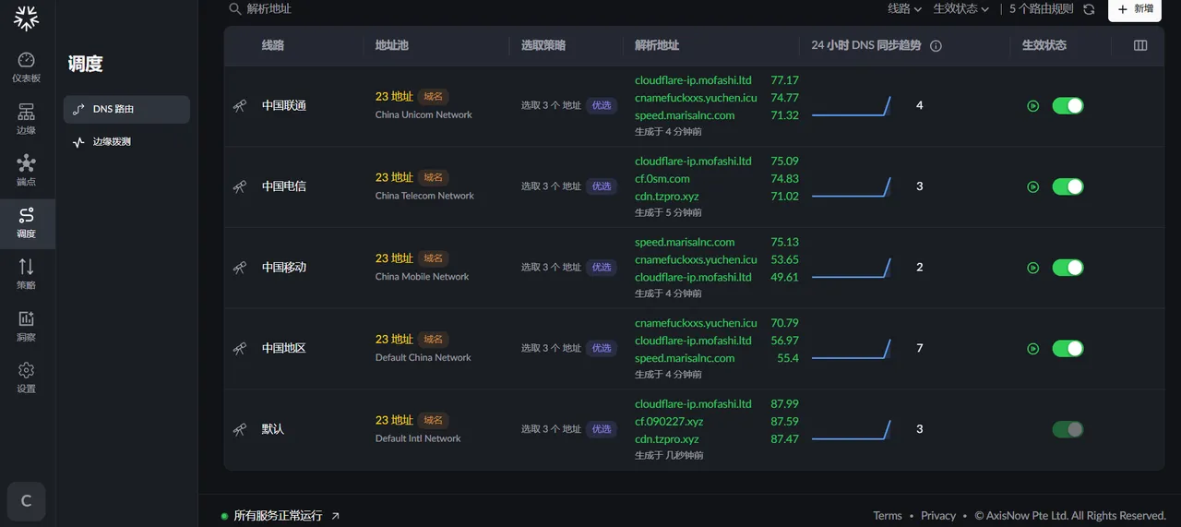Click the telescope icon in the 中国移动 row
The image size is (1181, 527).
point(240,268)
